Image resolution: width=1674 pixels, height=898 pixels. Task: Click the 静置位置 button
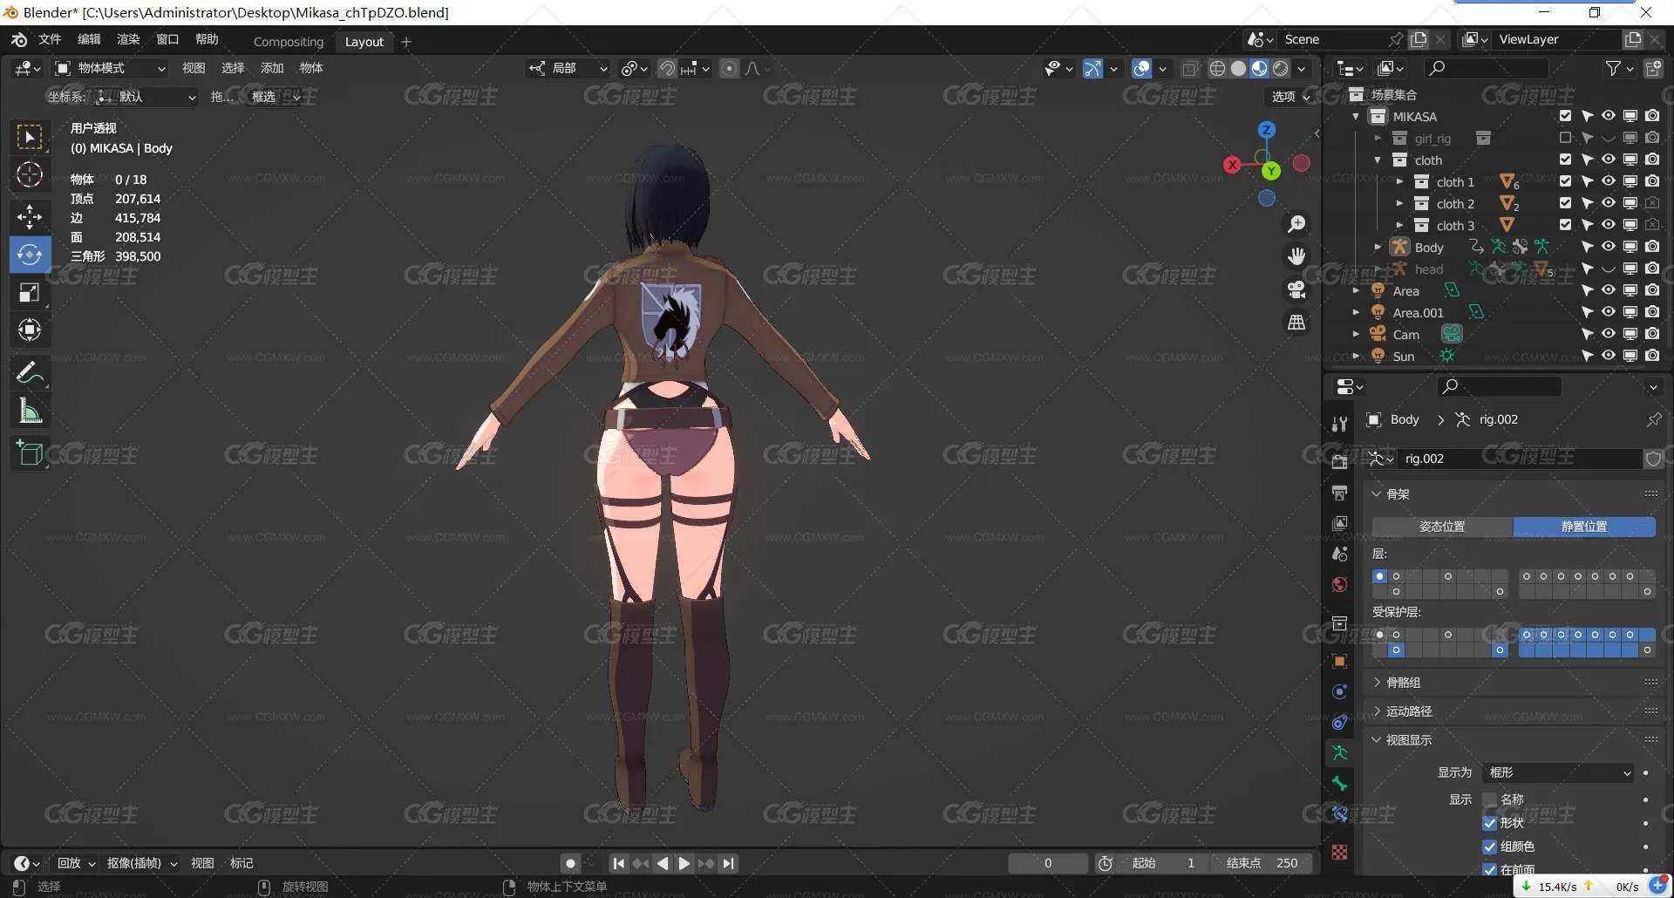(1584, 527)
